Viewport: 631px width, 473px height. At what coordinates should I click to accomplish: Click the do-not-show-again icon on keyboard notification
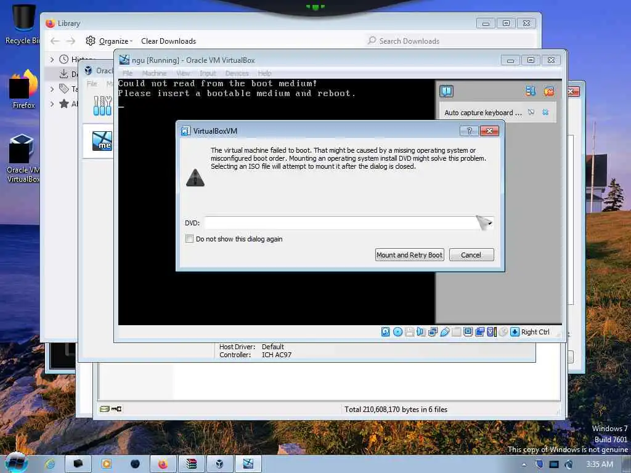[531, 112]
